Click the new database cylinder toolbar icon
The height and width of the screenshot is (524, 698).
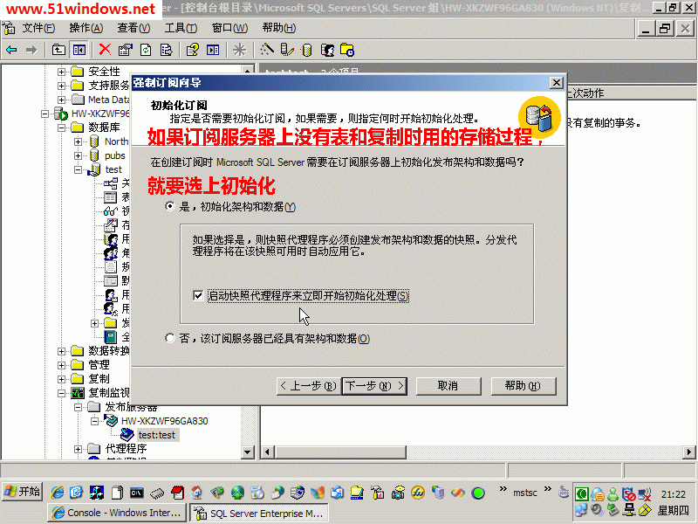[306, 50]
